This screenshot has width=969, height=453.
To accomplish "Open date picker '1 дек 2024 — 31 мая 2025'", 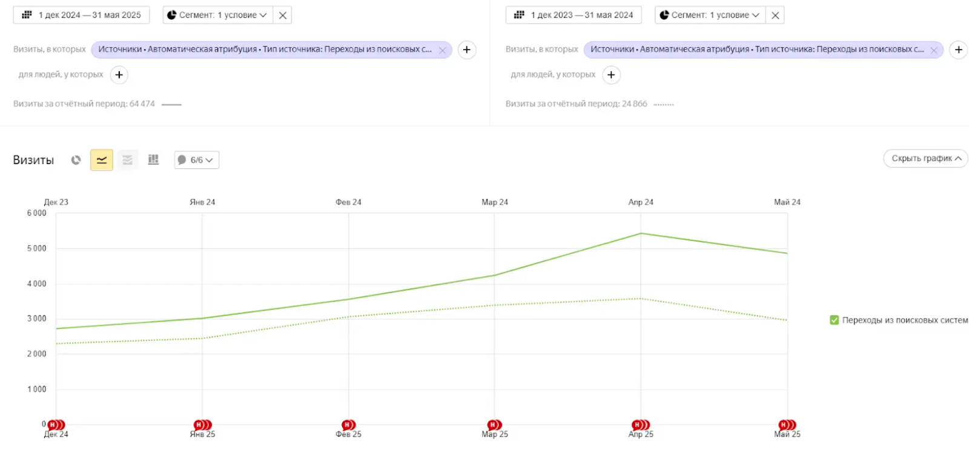I will [x=82, y=15].
